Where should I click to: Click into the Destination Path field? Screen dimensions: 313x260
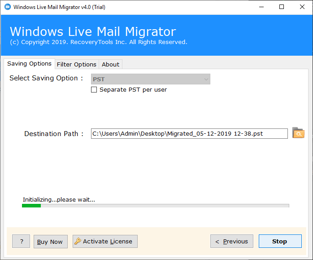[x=189, y=133]
